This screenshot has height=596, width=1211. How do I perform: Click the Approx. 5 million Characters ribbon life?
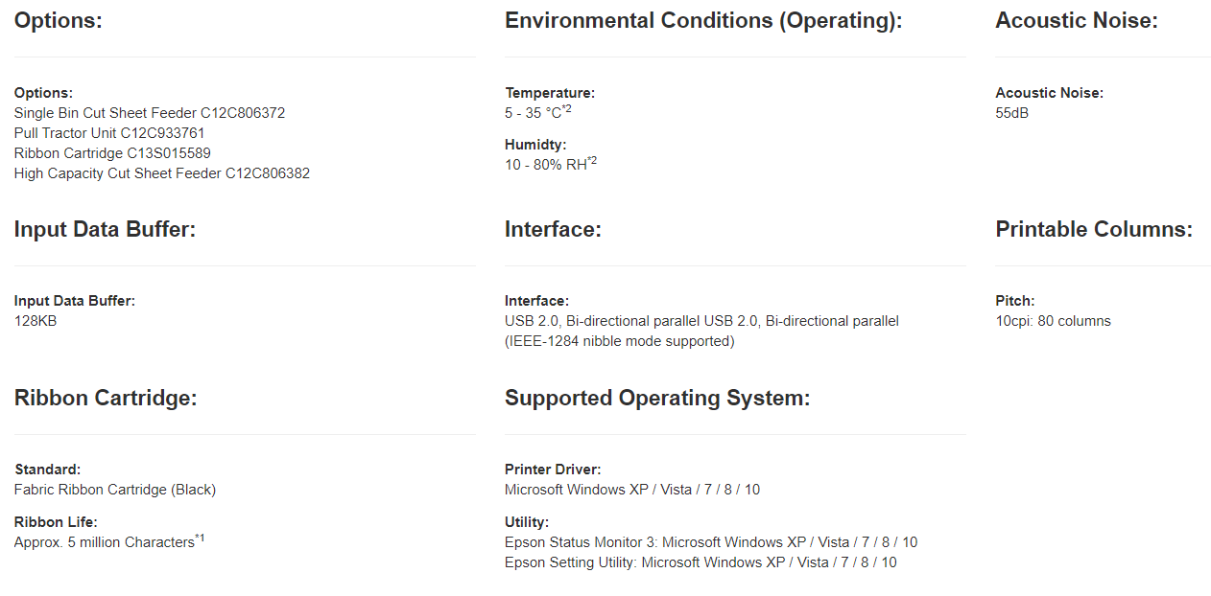pyautogui.click(x=105, y=542)
